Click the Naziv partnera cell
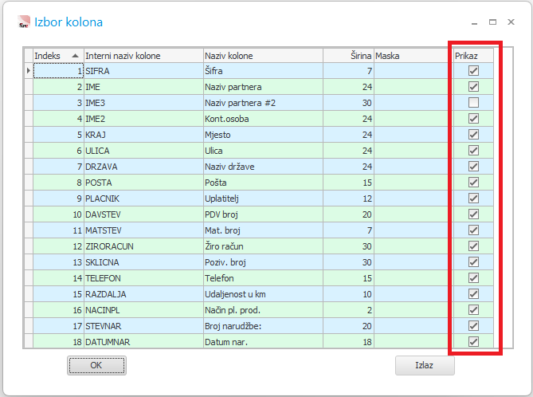Viewport: 533px width, 397px height. point(263,87)
